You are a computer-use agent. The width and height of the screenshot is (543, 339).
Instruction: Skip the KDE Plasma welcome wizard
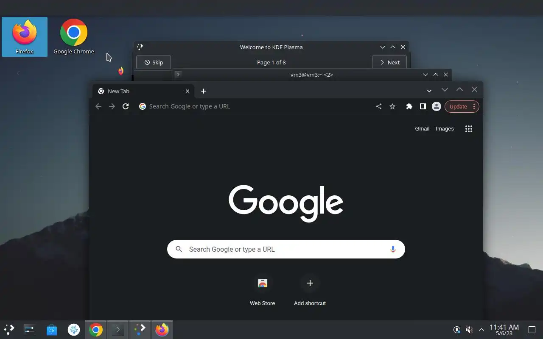[x=154, y=62]
